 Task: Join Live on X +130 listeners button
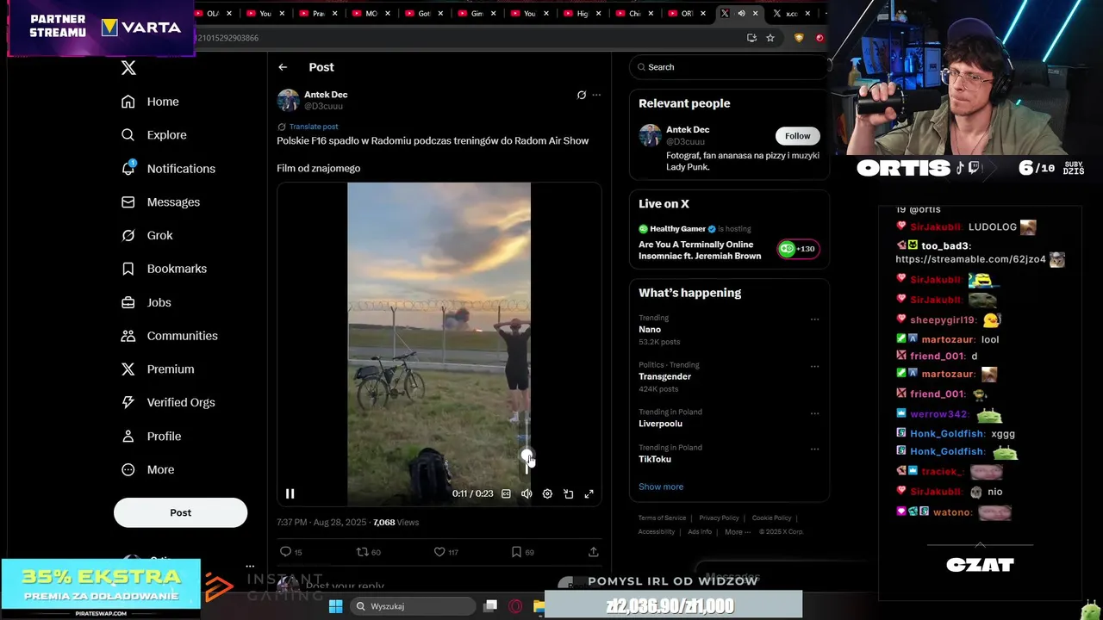click(x=798, y=249)
